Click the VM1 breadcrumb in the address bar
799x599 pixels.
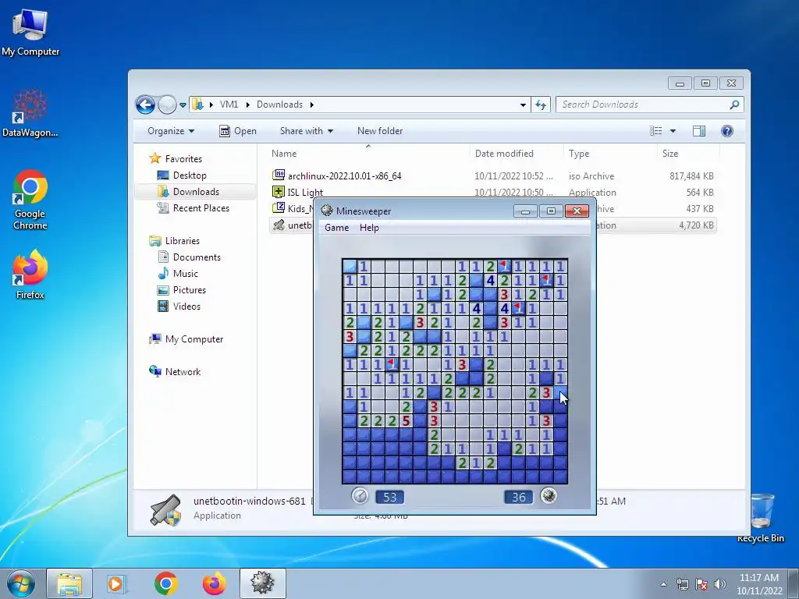tap(229, 105)
